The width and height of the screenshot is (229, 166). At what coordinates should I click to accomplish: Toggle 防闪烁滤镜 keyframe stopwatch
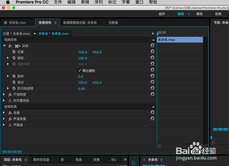point(14,88)
